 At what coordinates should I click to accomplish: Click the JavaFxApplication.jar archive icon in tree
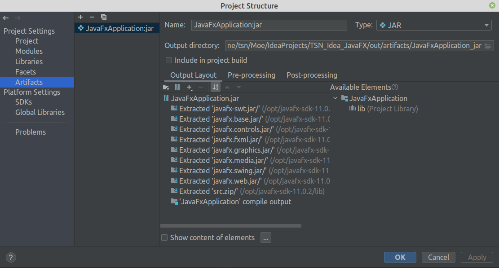click(166, 98)
